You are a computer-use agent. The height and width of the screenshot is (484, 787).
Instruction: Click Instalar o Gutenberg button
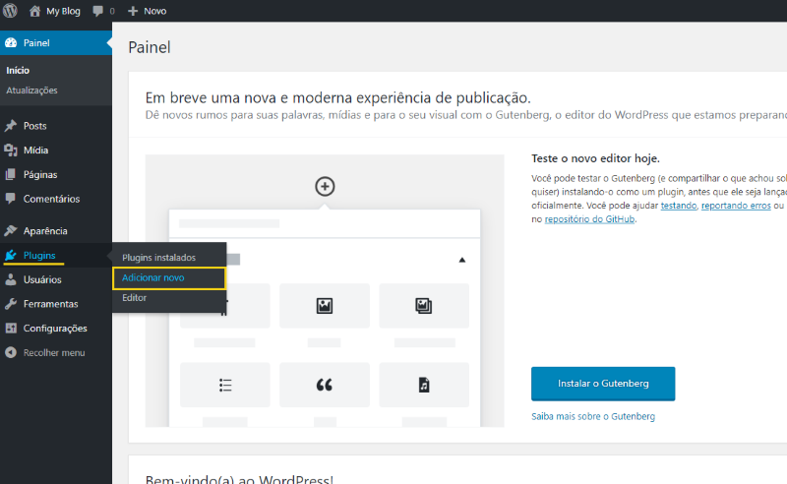click(603, 384)
